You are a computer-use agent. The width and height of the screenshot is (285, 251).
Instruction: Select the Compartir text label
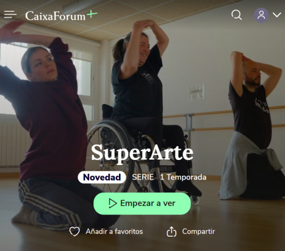(199, 232)
